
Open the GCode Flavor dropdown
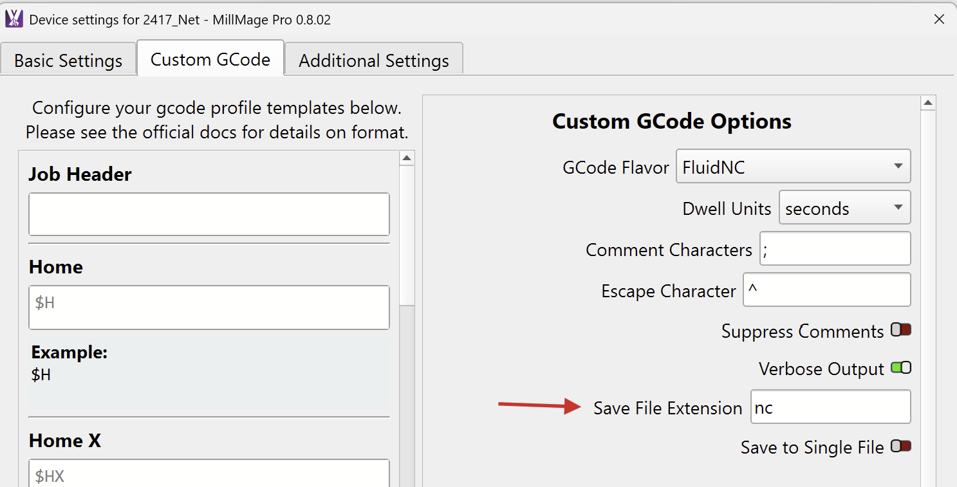[x=793, y=167]
